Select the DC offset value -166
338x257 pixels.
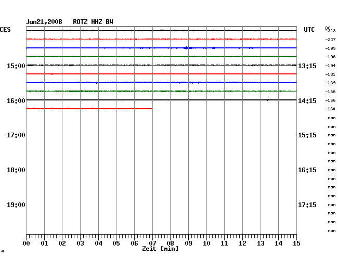[x=330, y=92]
